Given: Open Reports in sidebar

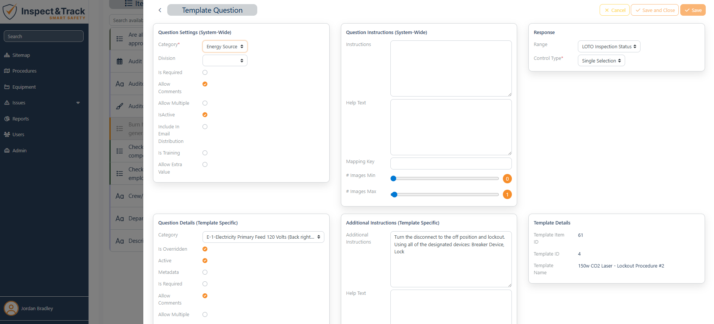Looking at the screenshot, I should [21, 119].
